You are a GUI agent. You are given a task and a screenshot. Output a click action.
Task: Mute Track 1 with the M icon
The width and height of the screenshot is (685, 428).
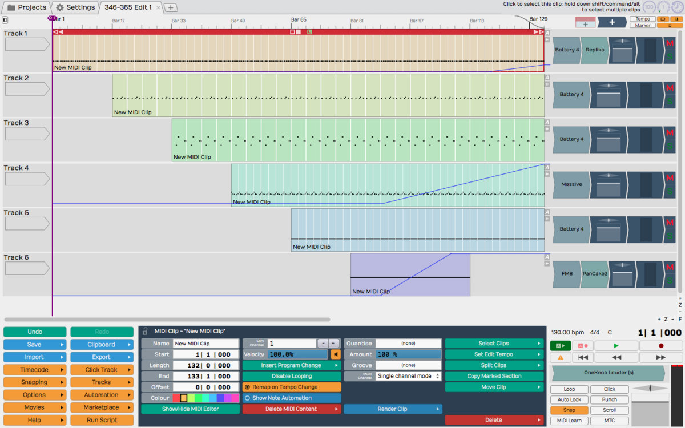point(670,43)
